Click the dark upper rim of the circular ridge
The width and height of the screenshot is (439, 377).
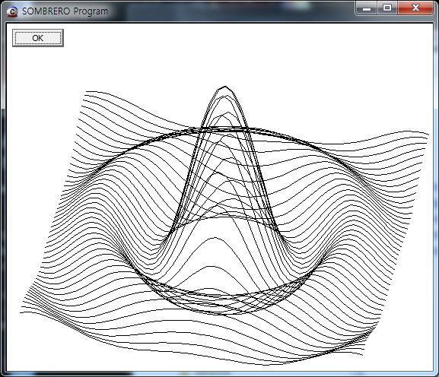tap(224, 129)
